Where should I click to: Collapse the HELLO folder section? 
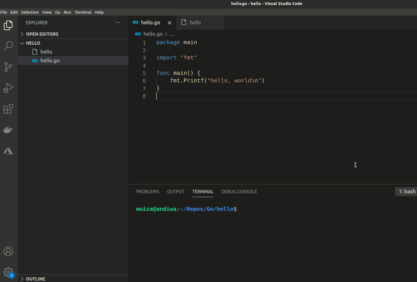click(33, 43)
